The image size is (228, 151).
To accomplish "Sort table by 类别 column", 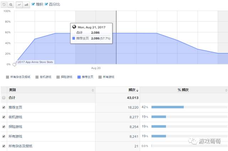I will coord(51,90).
